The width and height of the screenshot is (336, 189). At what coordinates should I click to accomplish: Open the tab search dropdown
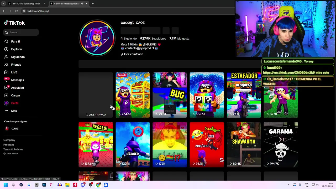pos(3,4)
